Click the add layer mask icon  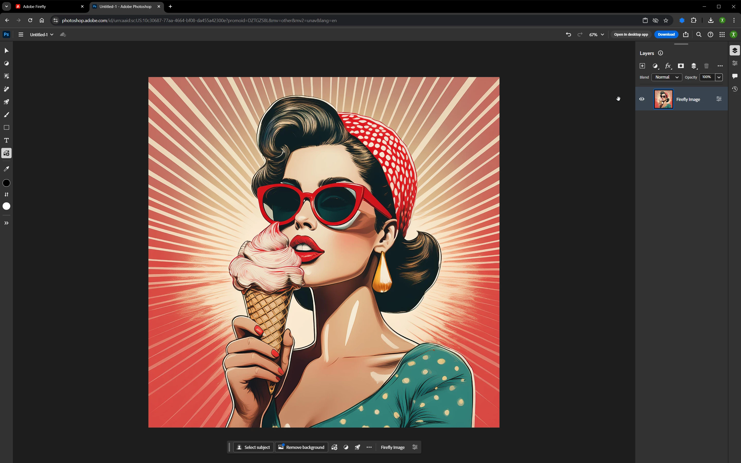tap(681, 66)
